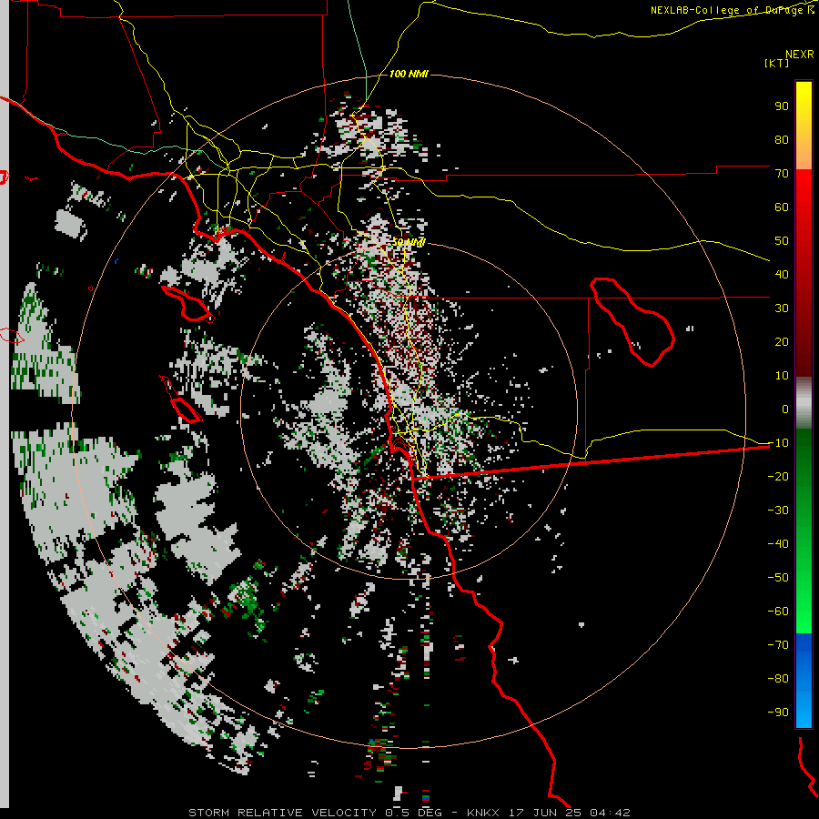
Task: Click the -60 value on velocity scale
Action: point(778,612)
